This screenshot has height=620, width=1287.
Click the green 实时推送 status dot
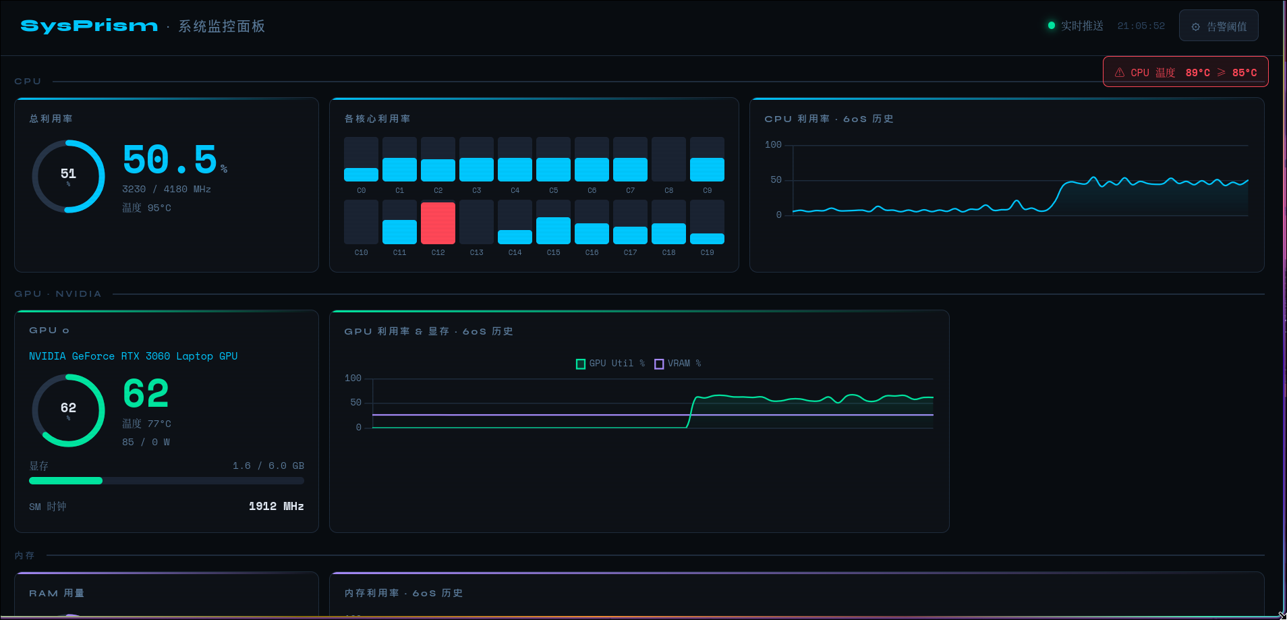click(x=1051, y=26)
